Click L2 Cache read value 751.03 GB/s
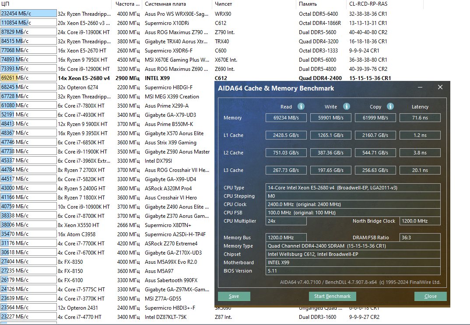Viewport: 470px width, 325px height. (286, 153)
